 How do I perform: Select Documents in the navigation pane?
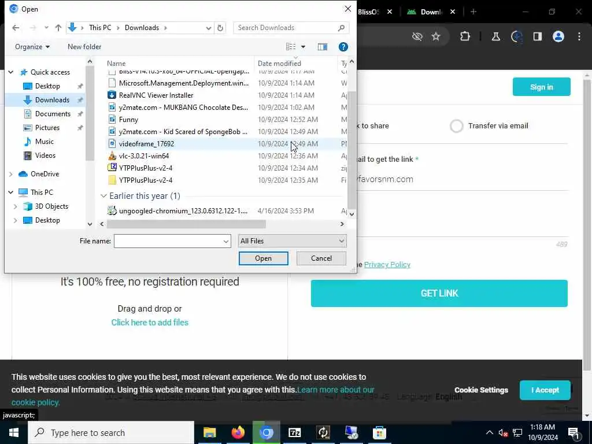pyautogui.click(x=53, y=114)
